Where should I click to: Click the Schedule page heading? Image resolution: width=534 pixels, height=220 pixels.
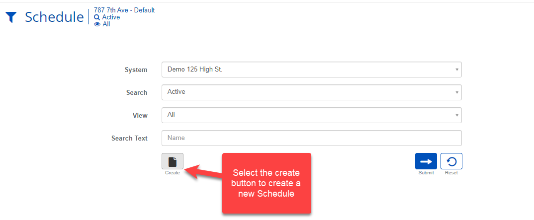[x=54, y=17]
